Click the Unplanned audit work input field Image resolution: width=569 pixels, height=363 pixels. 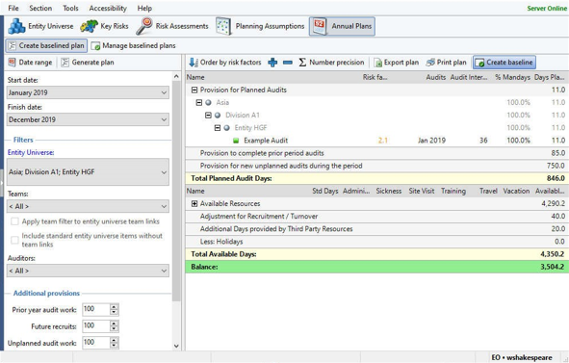[x=96, y=343]
